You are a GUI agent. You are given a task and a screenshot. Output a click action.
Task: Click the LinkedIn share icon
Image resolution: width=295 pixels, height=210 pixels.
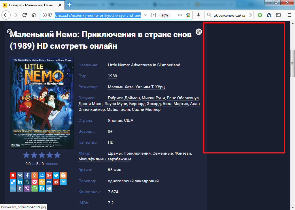pos(20,182)
